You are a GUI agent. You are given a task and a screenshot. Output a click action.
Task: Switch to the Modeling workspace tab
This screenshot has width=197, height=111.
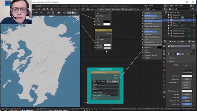[46, 6]
